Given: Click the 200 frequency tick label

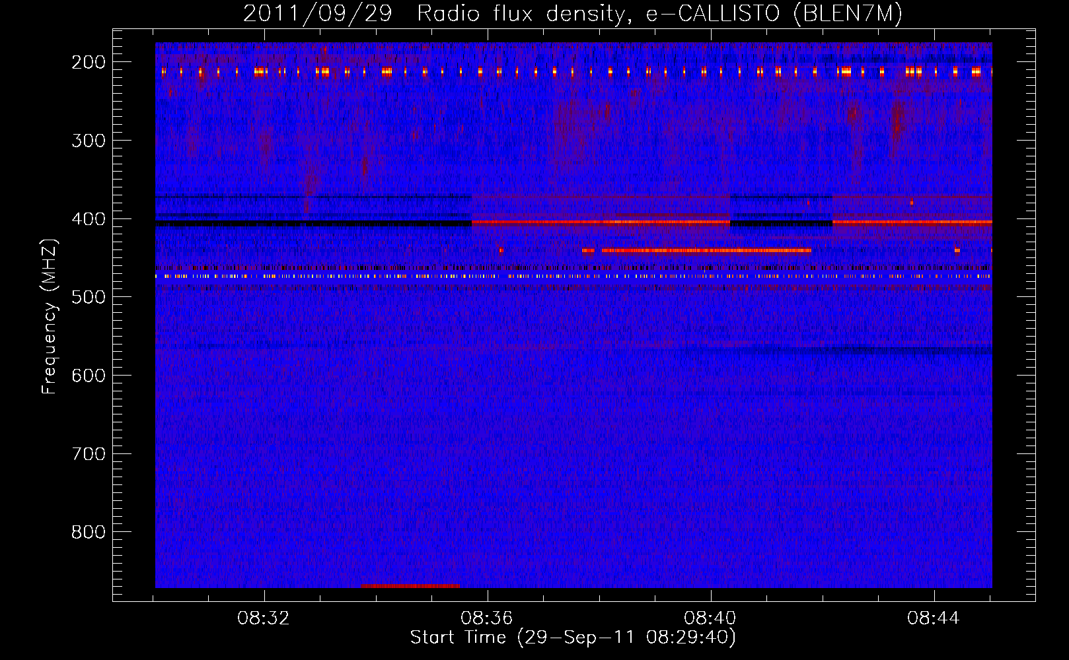Looking at the screenshot, I should 89,61.
